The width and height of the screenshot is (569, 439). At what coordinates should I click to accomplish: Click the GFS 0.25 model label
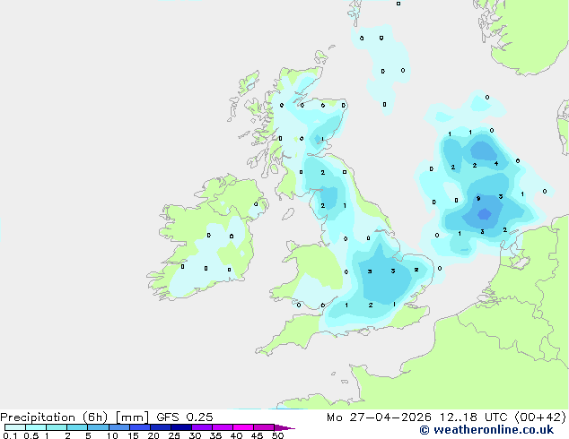(185, 417)
